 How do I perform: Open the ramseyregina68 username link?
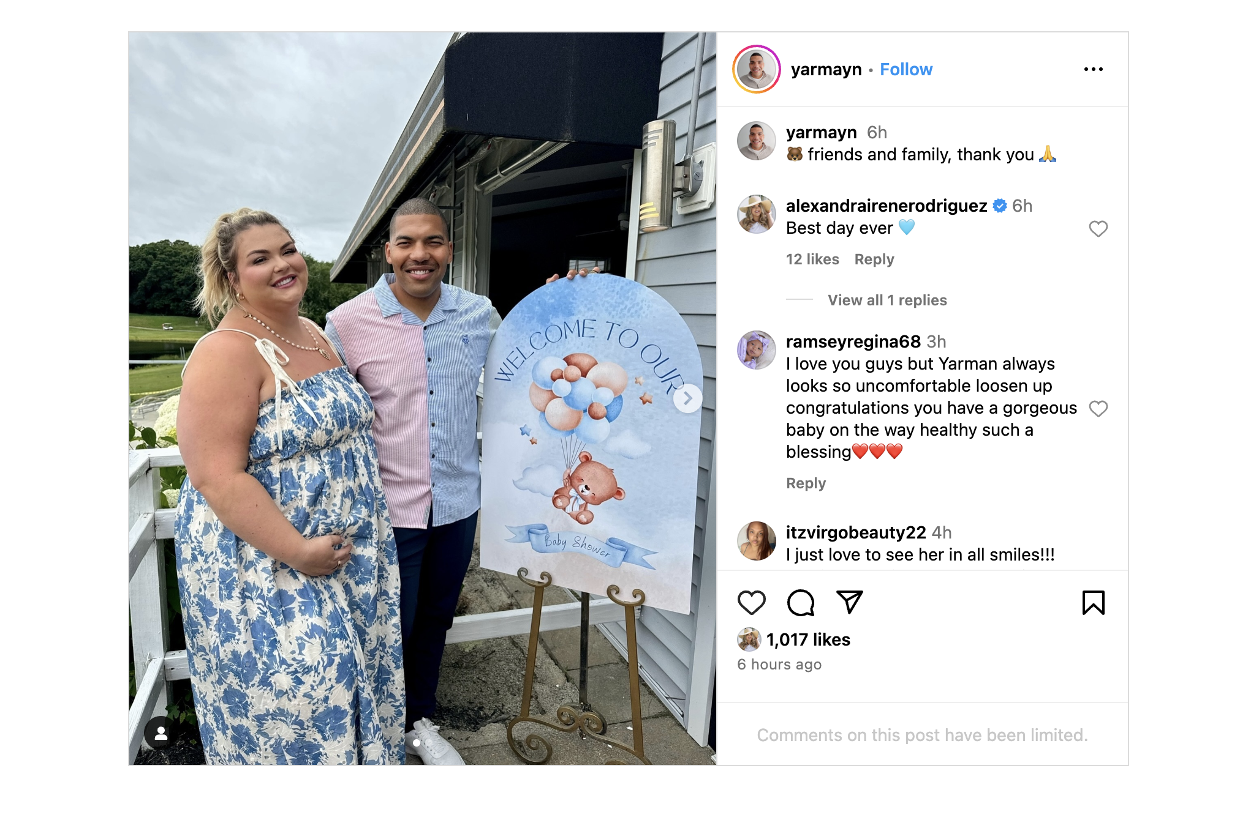pos(853,341)
